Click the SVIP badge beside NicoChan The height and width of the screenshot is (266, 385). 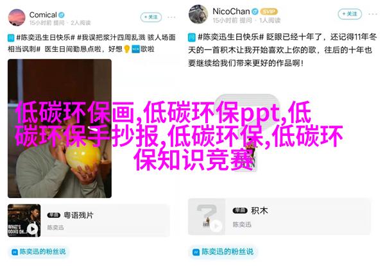(269, 12)
